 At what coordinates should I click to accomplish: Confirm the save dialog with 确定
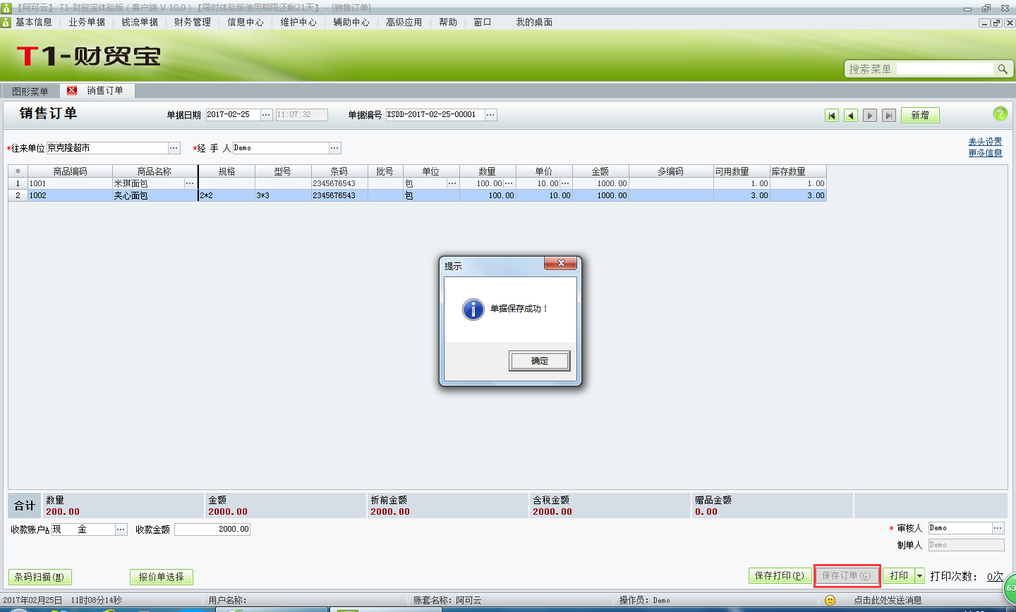(539, 360)
